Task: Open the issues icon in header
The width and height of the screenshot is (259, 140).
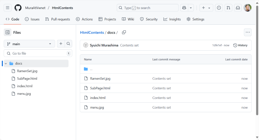Action: coord(219,8)
